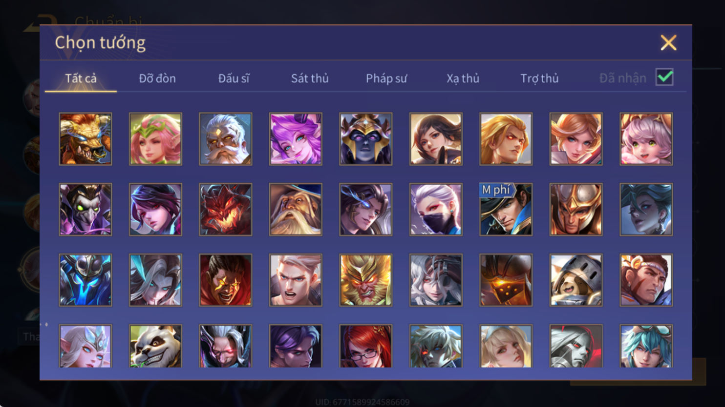This screenshot has height=407, width=725.
Task: Pick the panda hero portrait
Action: [x=155, y=346]
